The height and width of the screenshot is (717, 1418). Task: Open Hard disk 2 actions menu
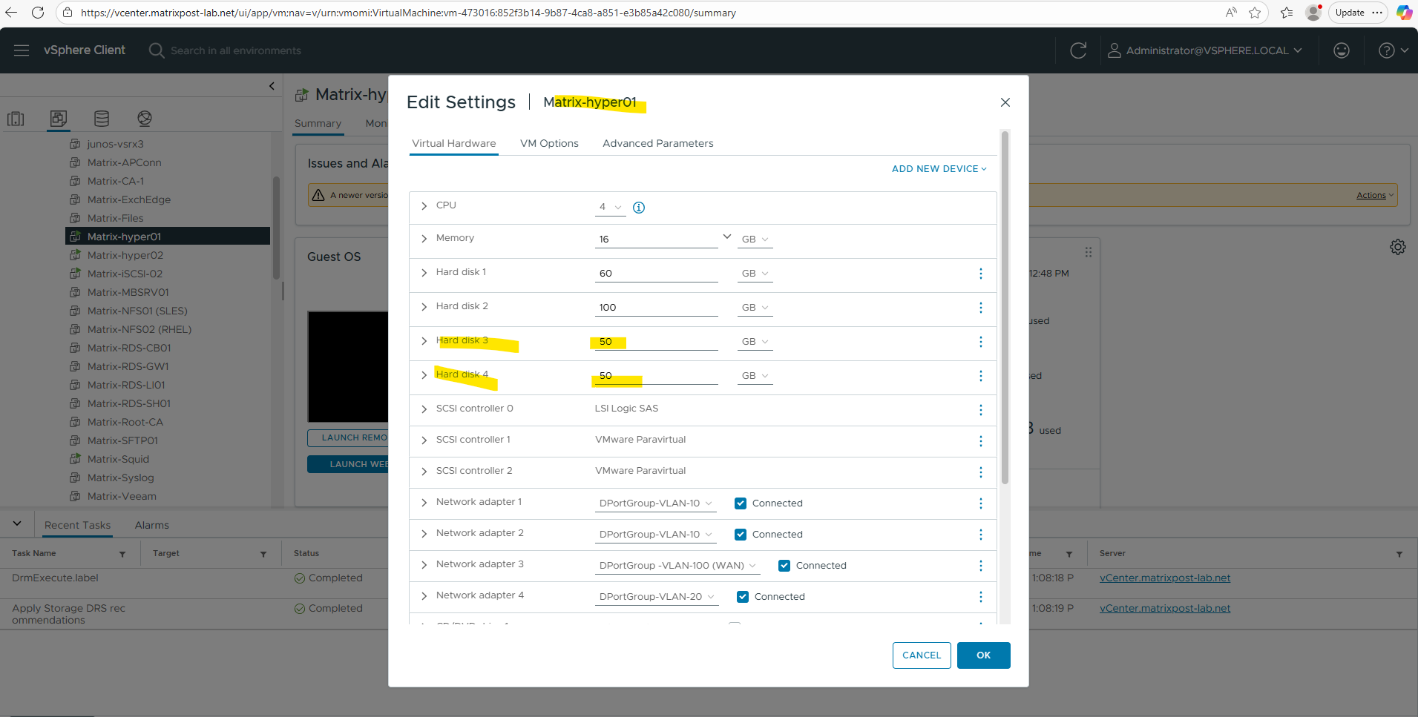coord(981,308)
